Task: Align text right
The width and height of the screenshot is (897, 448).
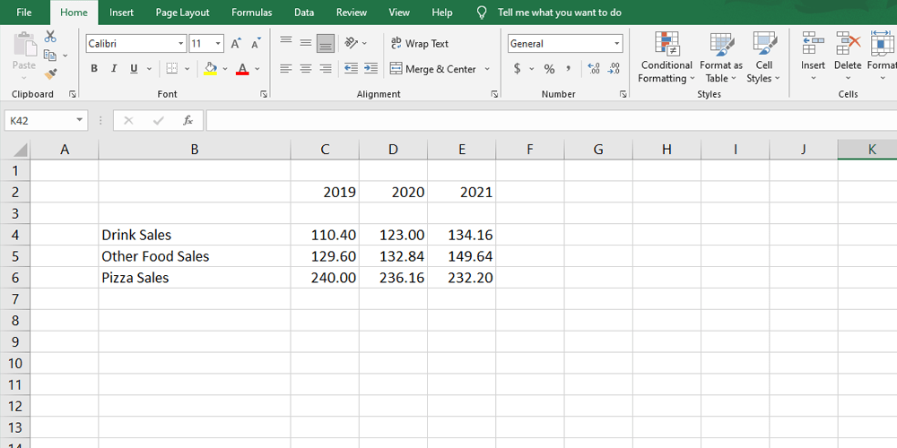Action: tap(326, 69)
